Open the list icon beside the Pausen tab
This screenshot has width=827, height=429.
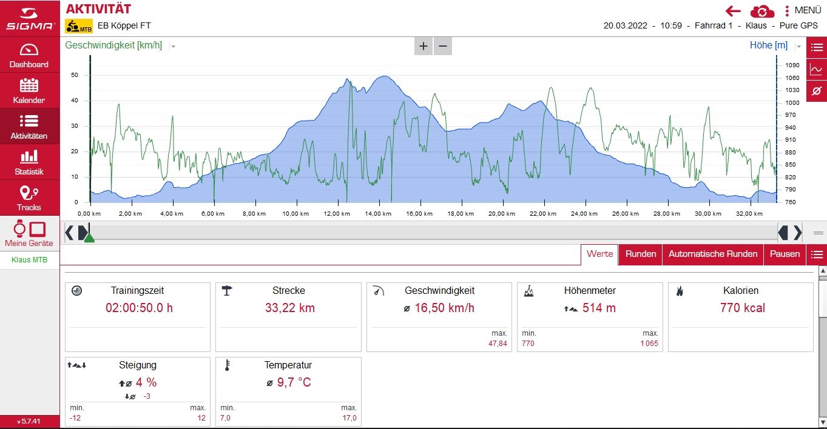click(817, 254)
